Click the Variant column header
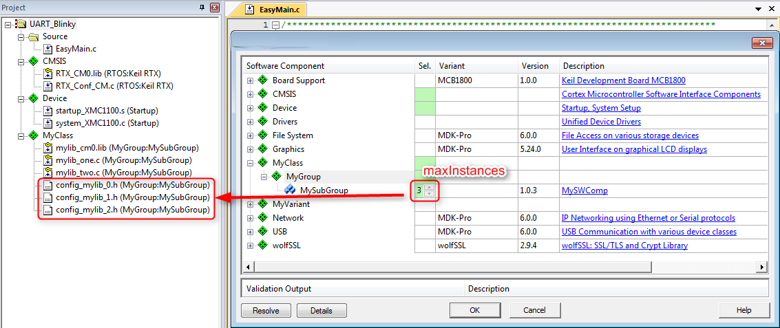The image size is (780, 328). [452, 66]
